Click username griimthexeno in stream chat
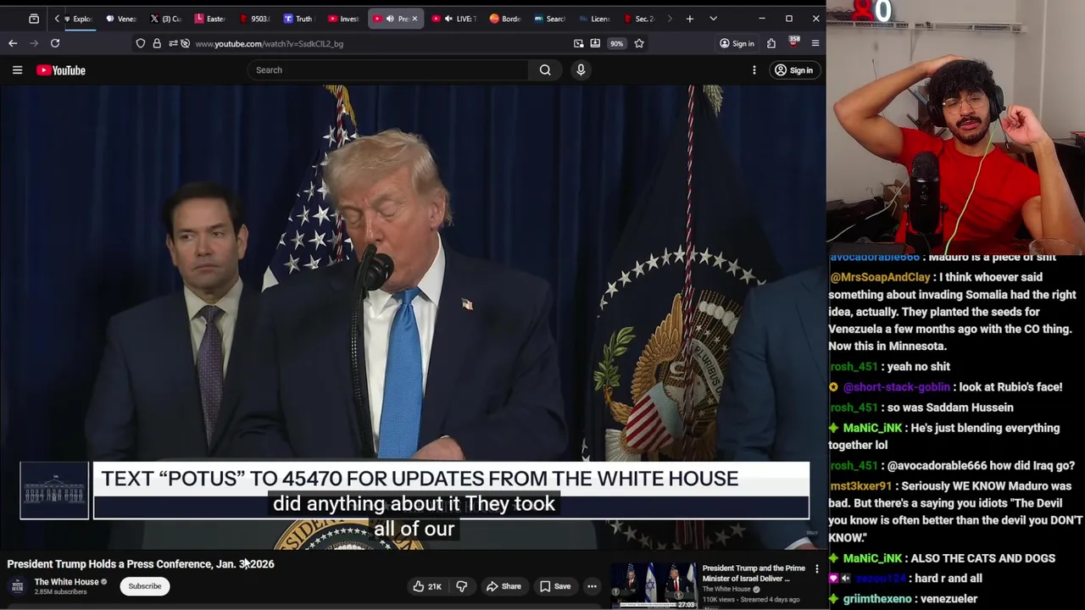This screenshot has height=610, width=1085. (877, 599)
